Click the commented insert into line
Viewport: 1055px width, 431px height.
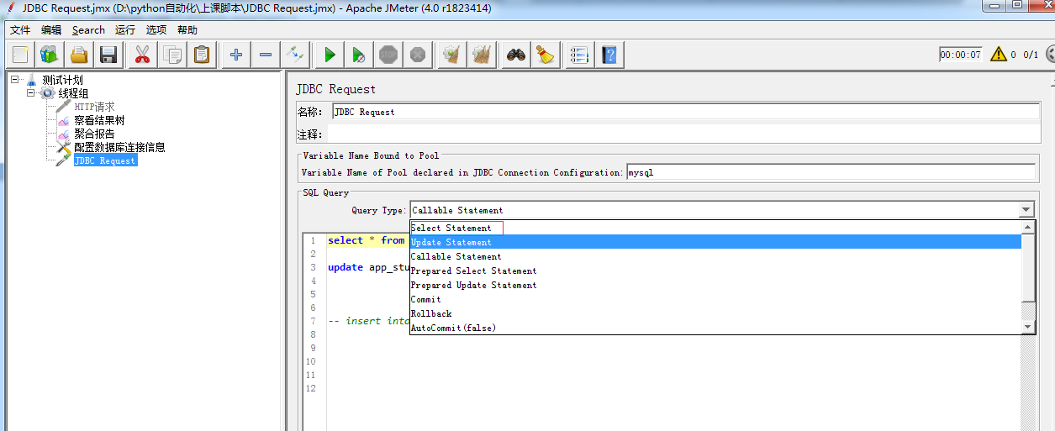click(368, 321)
